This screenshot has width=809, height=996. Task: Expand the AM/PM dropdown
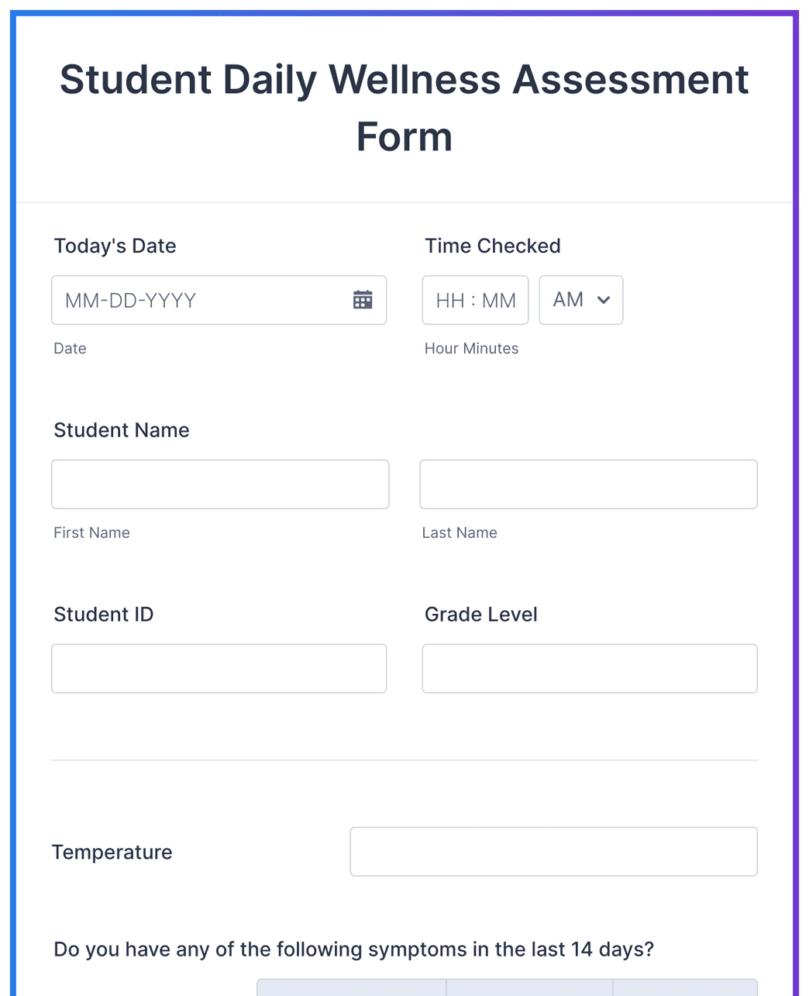pyautogui.click(x=581, y=300)
